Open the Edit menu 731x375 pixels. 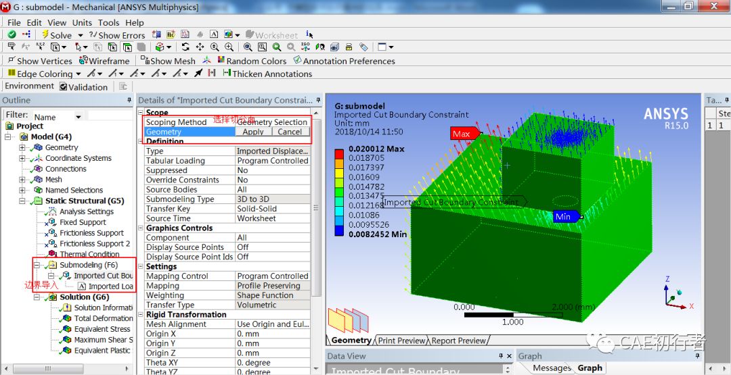pyautogui.click(x=34, y=22)
